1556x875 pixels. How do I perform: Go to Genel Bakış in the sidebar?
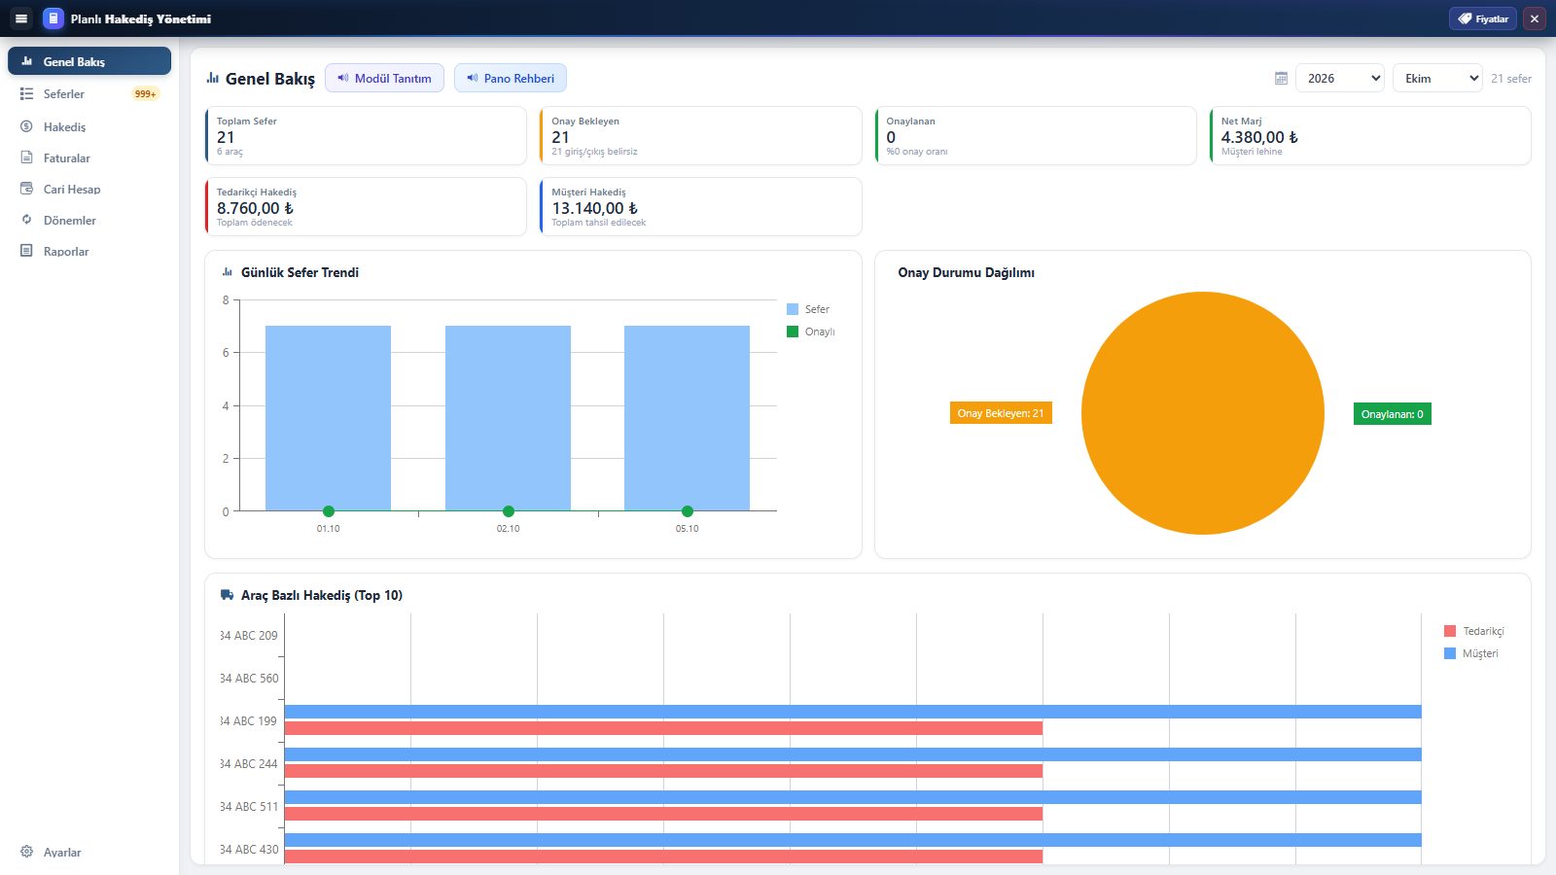(89, 61)
